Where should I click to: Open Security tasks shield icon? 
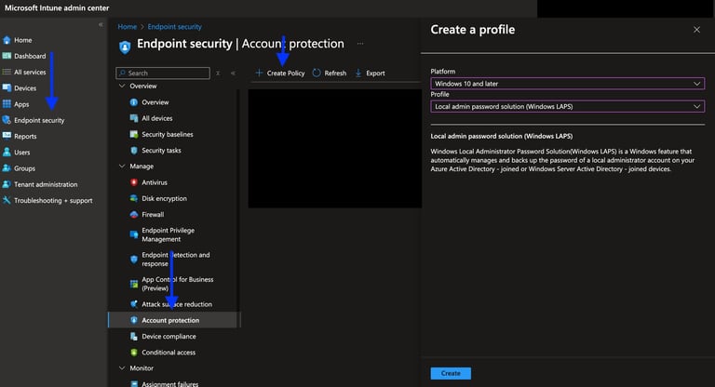point(134,151)
